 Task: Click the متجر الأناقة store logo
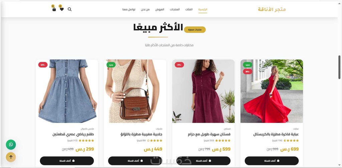[272, 9]
